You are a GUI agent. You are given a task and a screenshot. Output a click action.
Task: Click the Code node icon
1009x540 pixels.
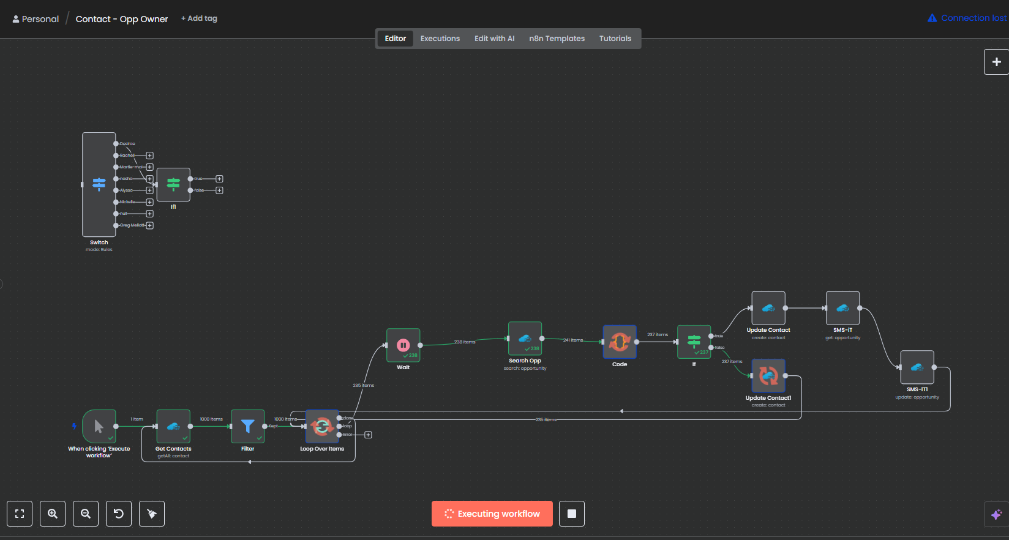coord(619,342)
